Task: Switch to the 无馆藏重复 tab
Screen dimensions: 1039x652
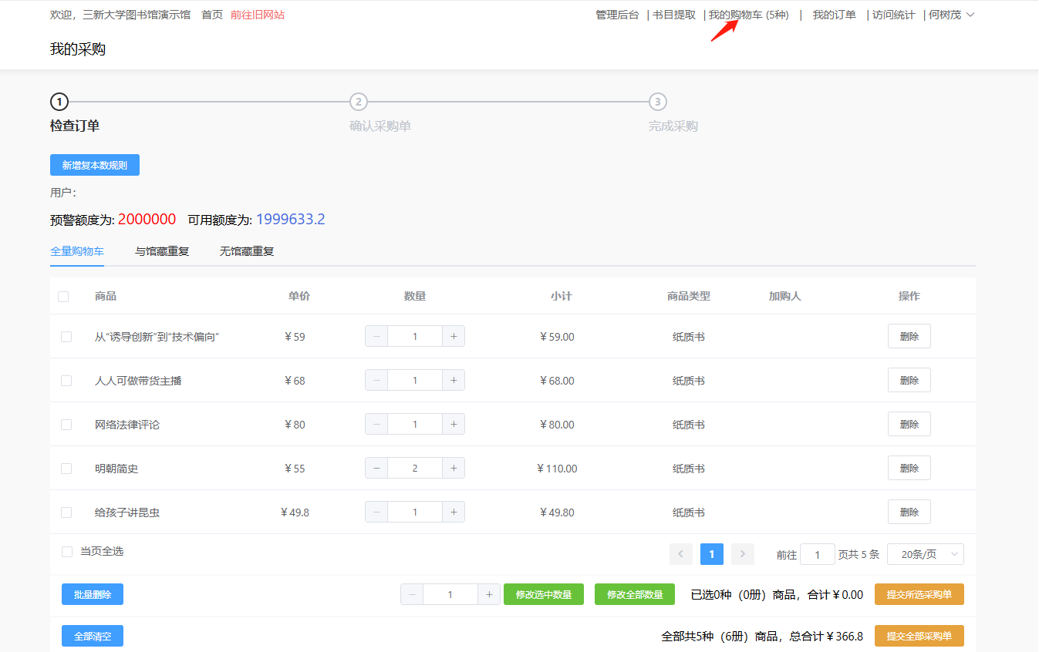Action: click(247, 251)
